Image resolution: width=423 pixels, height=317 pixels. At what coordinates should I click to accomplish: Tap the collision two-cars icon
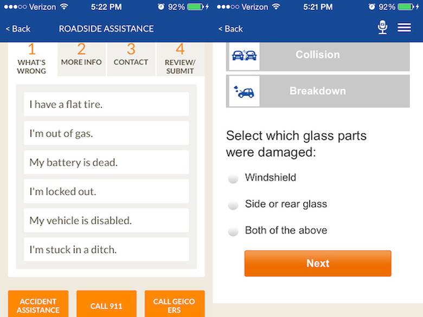click(x=244, y=55)
